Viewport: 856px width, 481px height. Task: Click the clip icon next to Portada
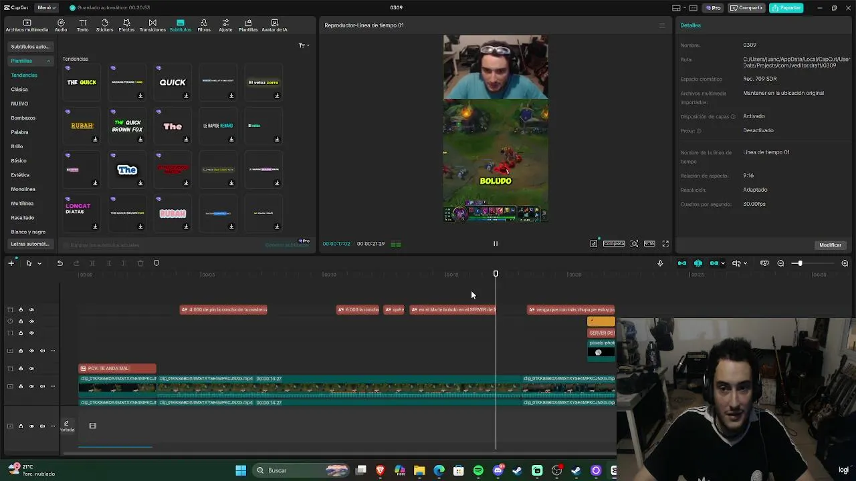coord(93,426)
